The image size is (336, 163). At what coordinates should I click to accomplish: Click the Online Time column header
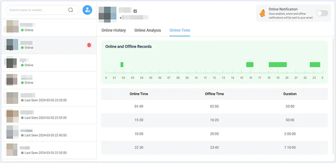139,94
